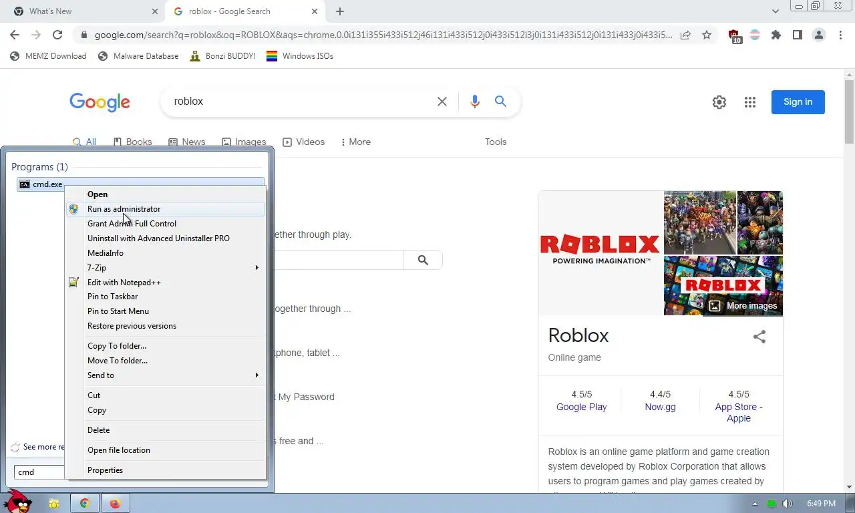Click the magnifier button in sitelinks search box
This screenshot has width=855, height=513.
tap(423, 260)
